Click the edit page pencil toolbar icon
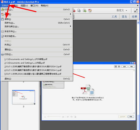 coord(90,10)
